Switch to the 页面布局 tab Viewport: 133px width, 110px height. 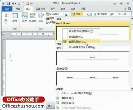pyautogui.click(x=40, y=9)
